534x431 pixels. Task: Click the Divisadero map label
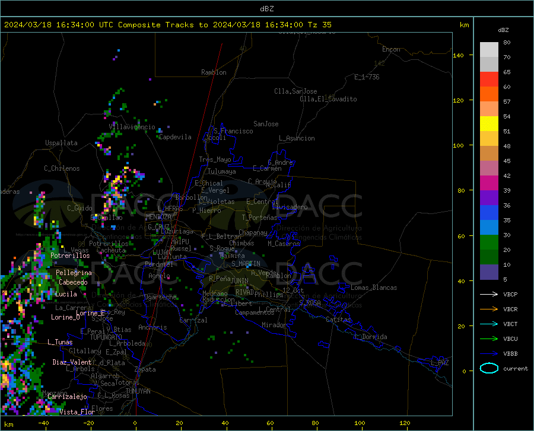290,207
